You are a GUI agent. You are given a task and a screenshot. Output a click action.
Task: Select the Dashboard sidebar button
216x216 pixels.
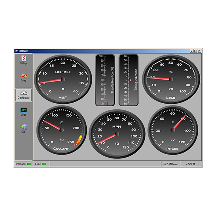coord(23,95)
